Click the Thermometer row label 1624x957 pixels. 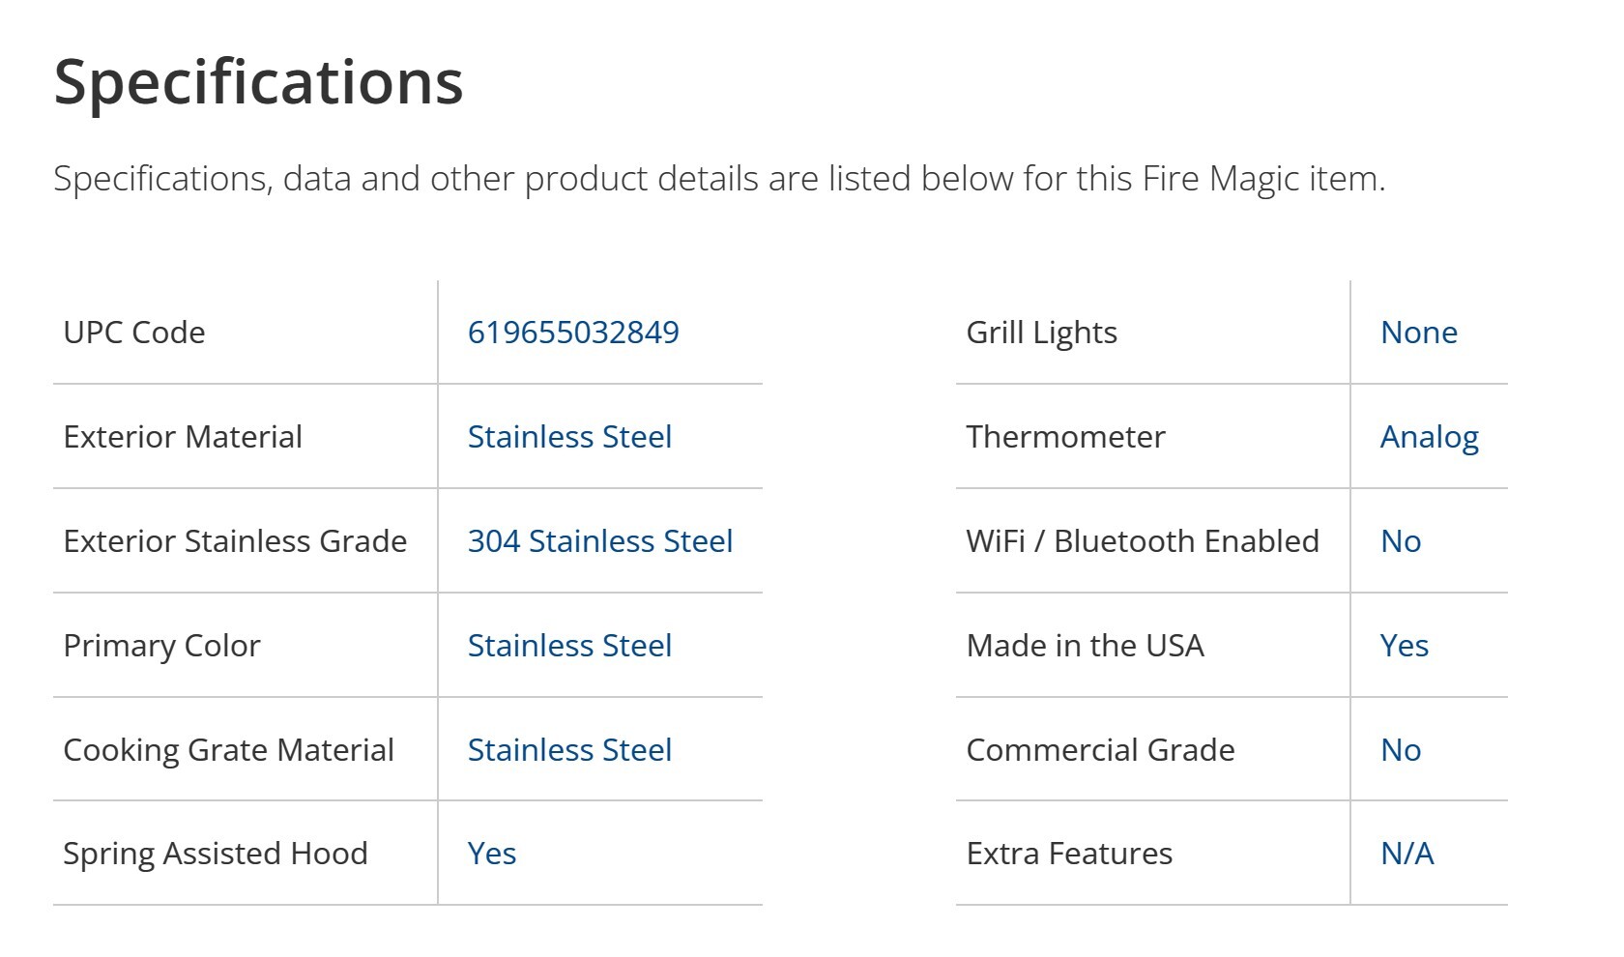point(1065,437)
